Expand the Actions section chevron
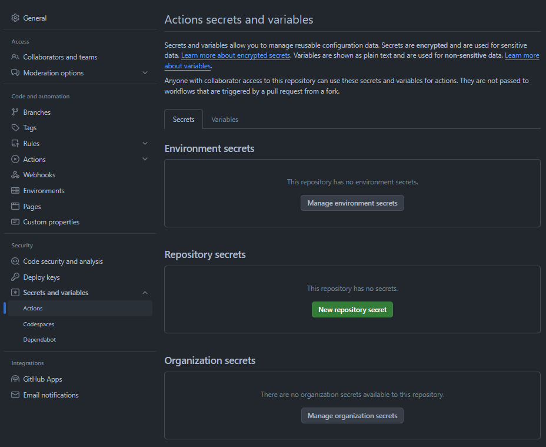 point(145,160)
